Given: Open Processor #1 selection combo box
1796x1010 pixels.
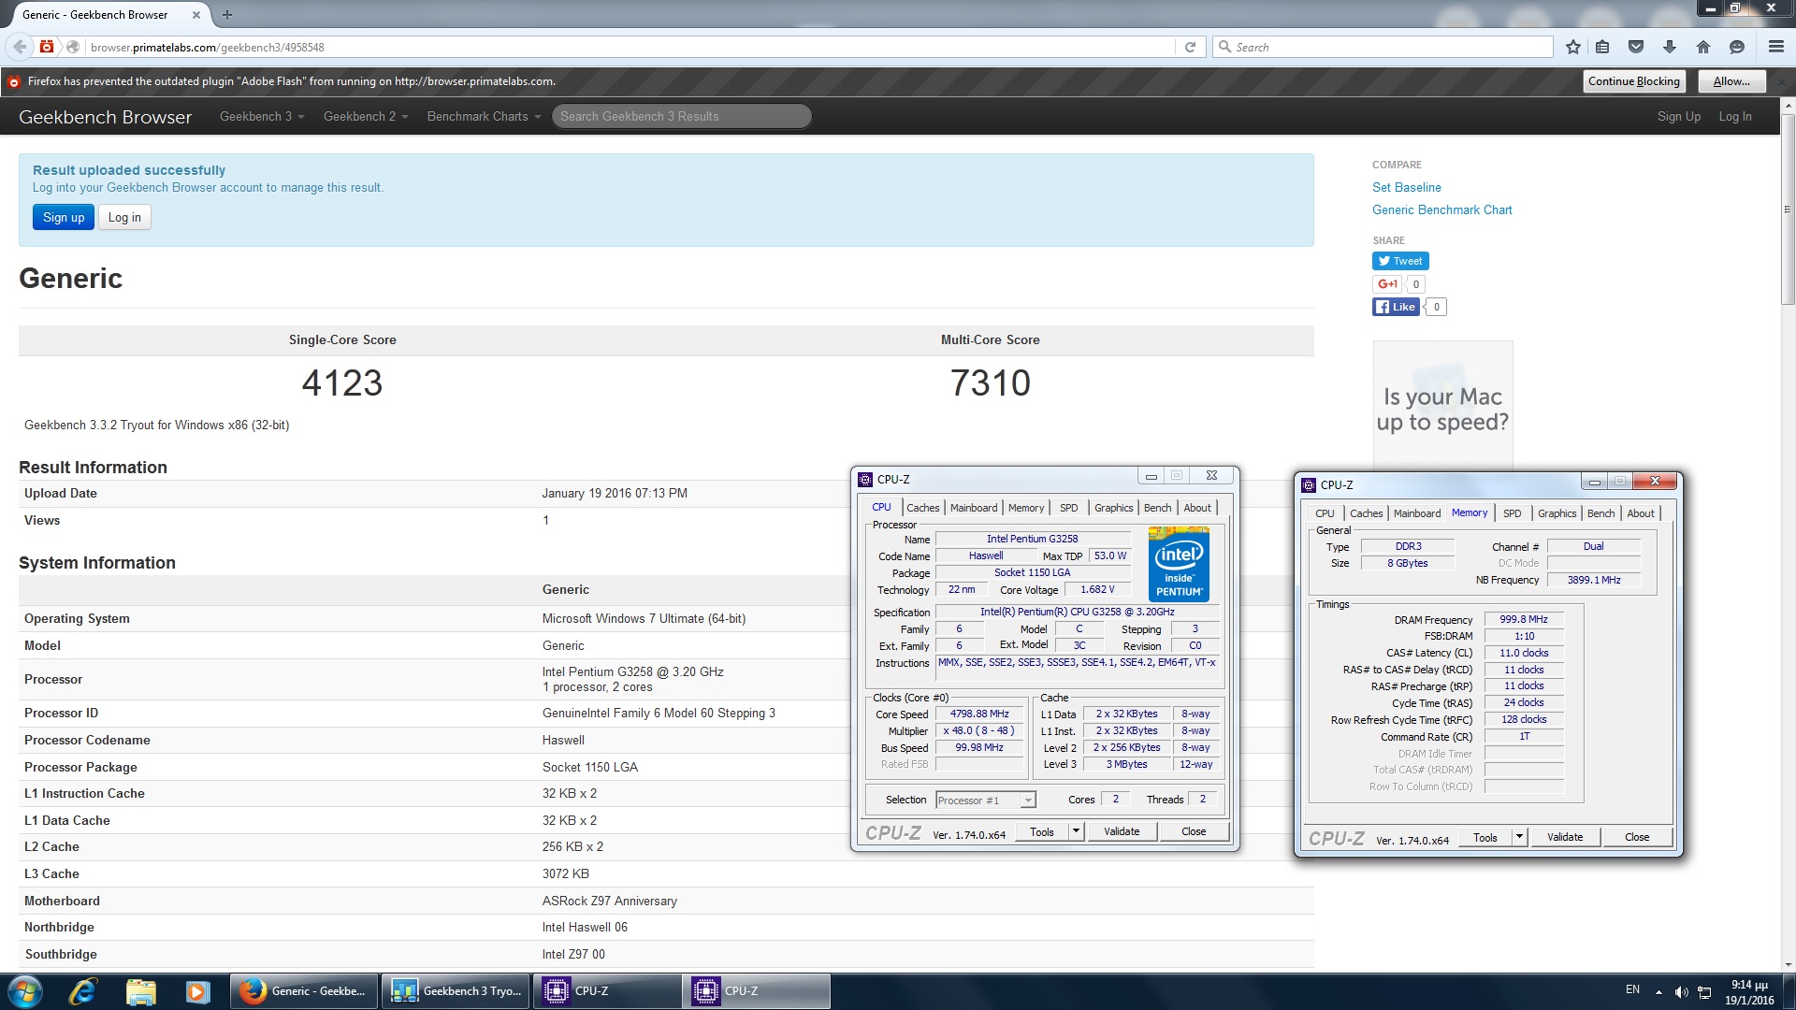Looking at the screenshot, I should (x=985, y=800).
